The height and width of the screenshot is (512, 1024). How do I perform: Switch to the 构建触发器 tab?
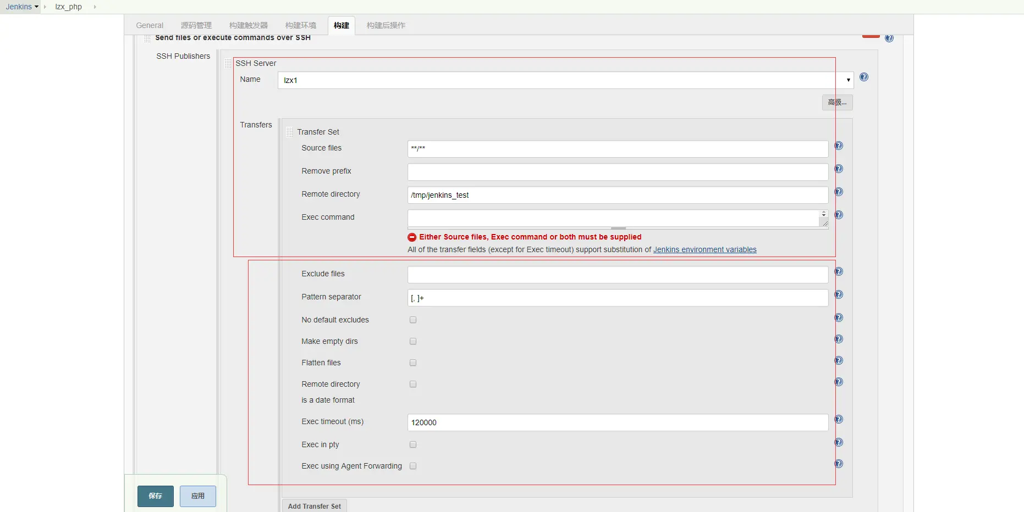pyautogui.click(x=249, y=25)
